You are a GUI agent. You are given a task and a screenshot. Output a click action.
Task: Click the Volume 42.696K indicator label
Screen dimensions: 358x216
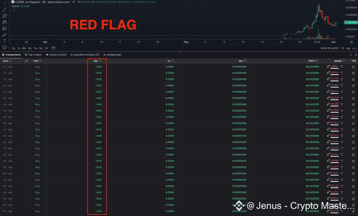(x=21, y=6)
